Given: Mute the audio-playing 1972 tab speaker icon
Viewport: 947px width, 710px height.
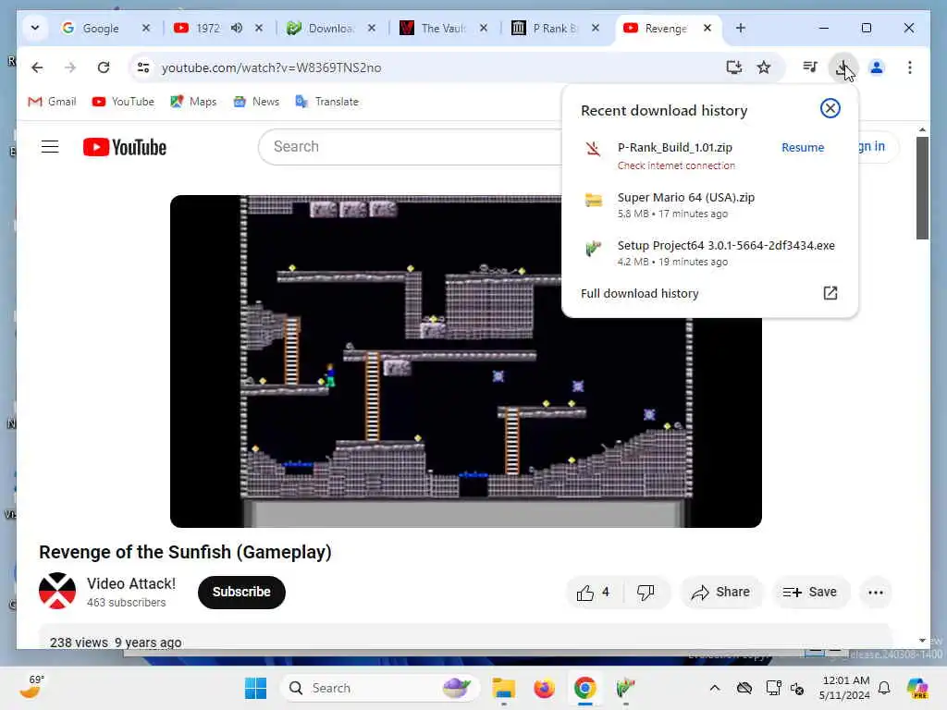Looking at the screenshot, I should pos(237,28).
